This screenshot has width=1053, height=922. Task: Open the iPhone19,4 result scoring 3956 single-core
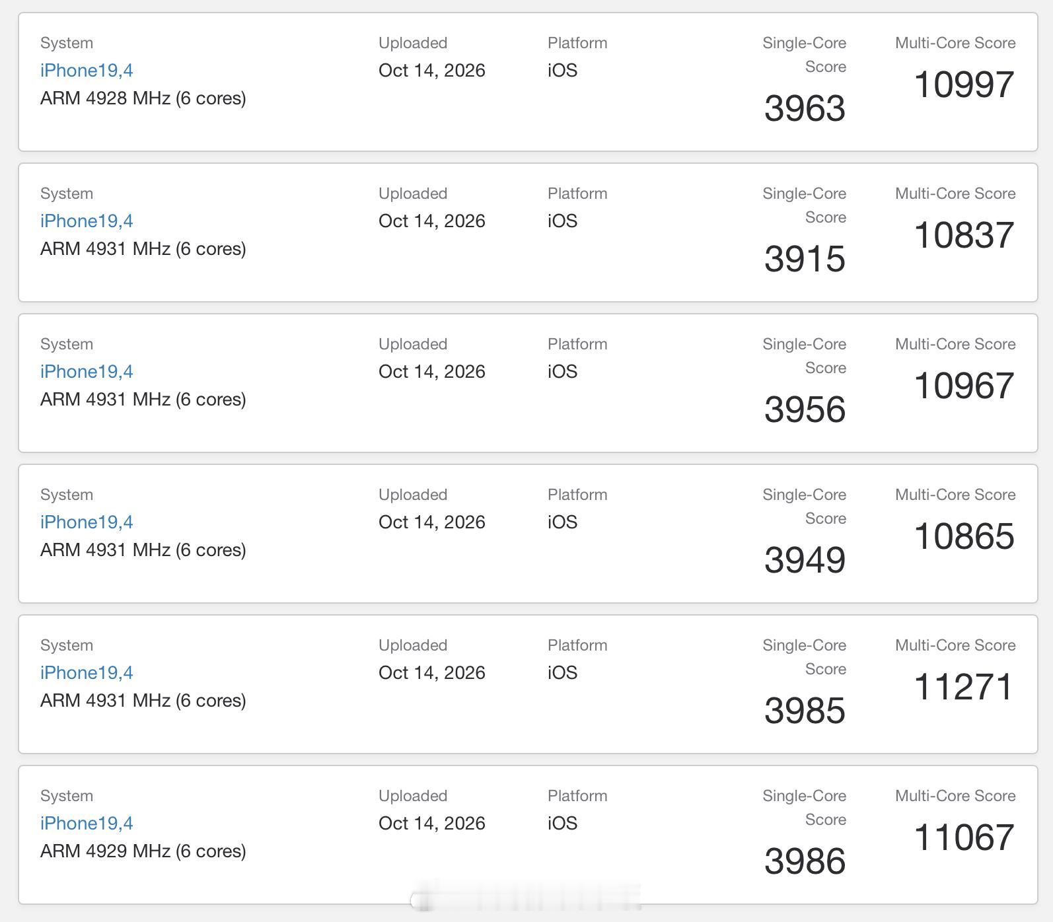(87, 371)
